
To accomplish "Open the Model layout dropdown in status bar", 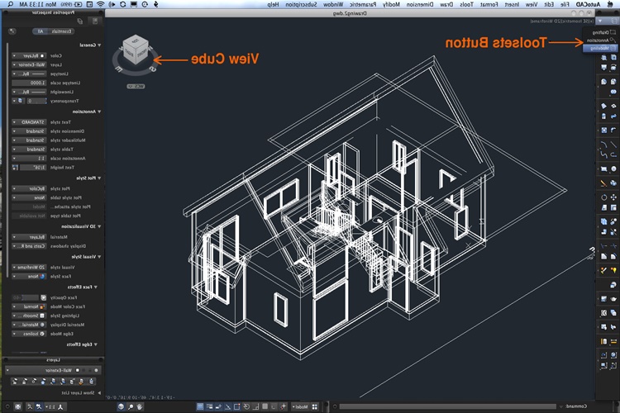I will (x=301, y=406).
